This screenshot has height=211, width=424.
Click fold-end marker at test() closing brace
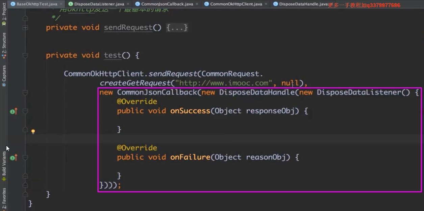[x=25, y=194]
